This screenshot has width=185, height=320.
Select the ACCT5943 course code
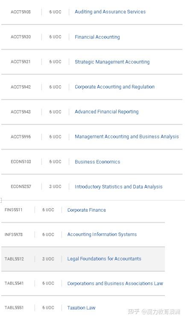pos(21,112)
